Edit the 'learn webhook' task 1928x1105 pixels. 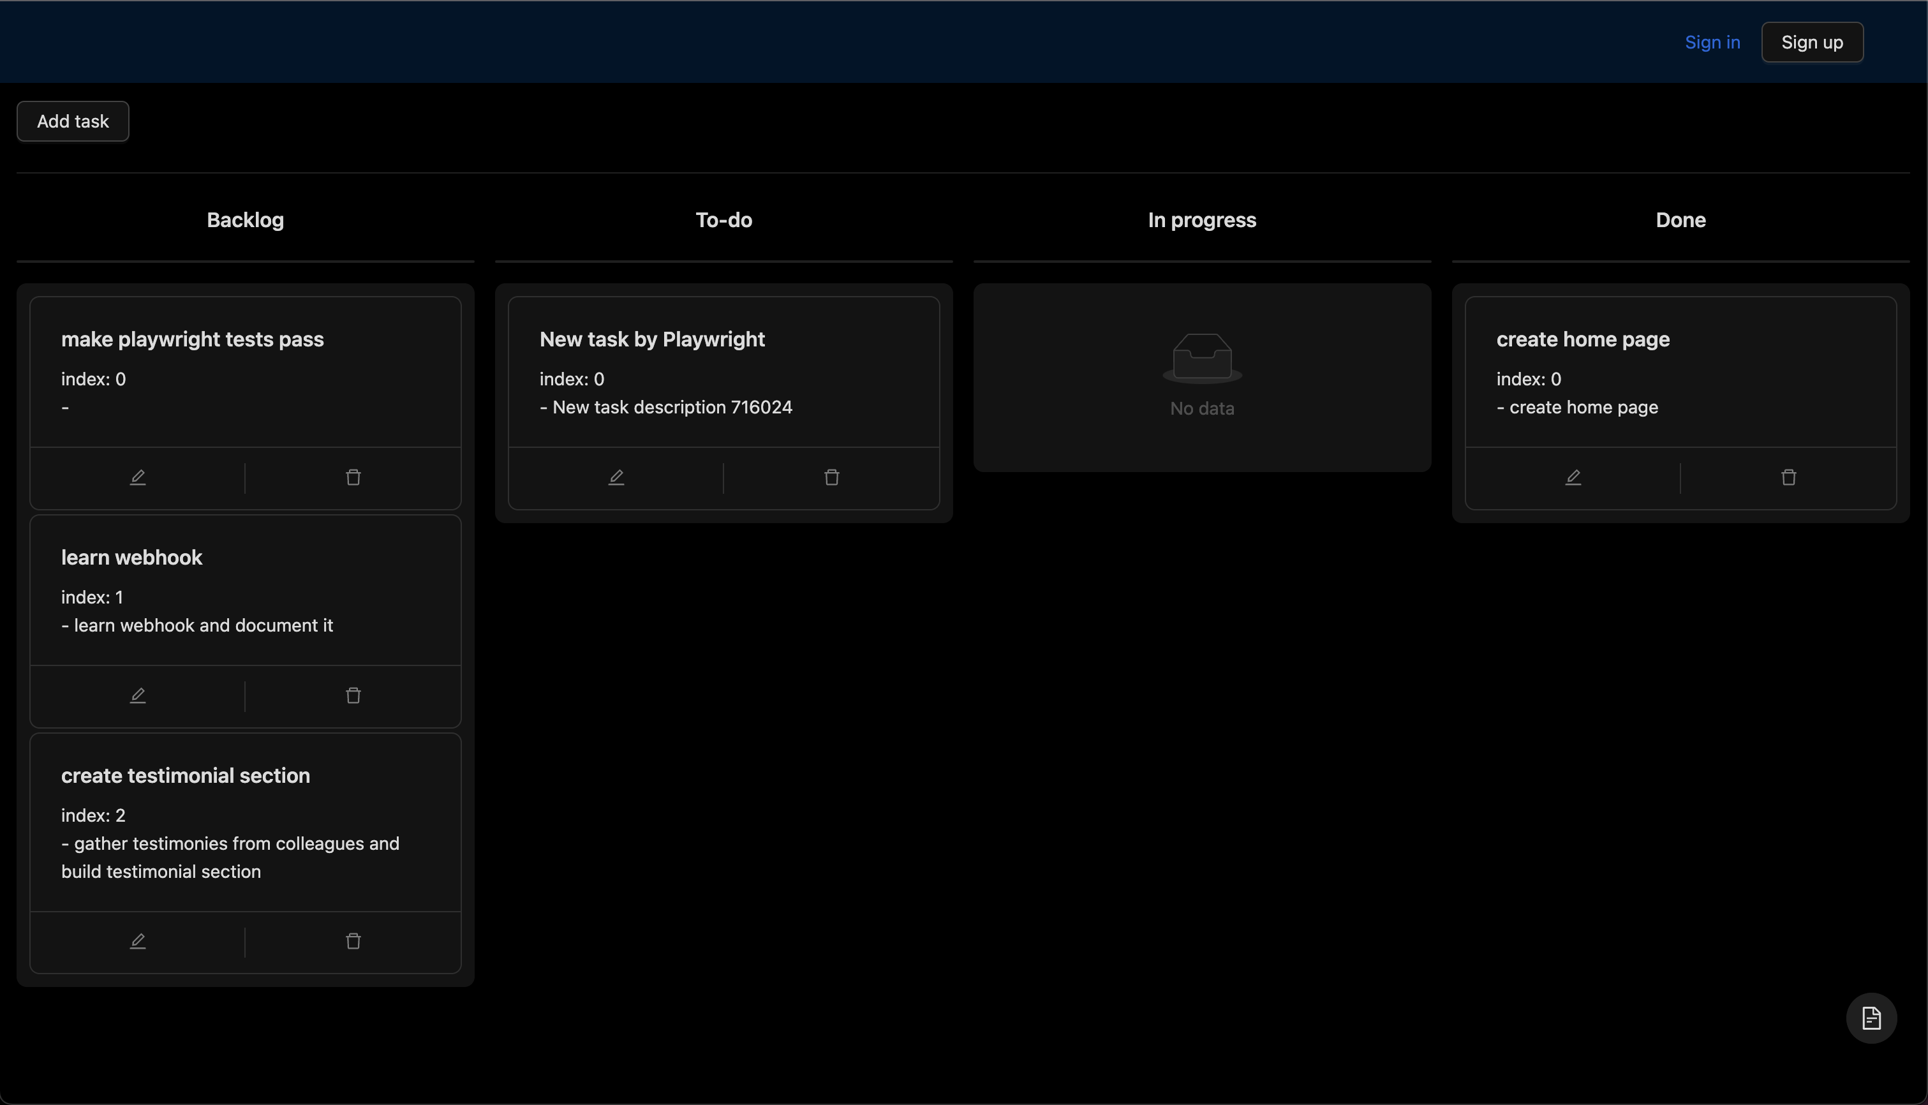pyautogui.click(x=137, y=696)
